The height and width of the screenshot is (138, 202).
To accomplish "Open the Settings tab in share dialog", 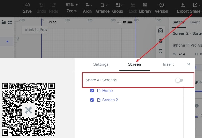I will 101,64.
